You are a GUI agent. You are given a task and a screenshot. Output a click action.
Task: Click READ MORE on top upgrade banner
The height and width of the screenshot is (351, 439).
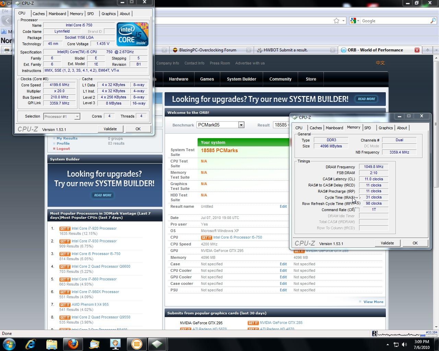pyautogui.click(x=366, y=99)
